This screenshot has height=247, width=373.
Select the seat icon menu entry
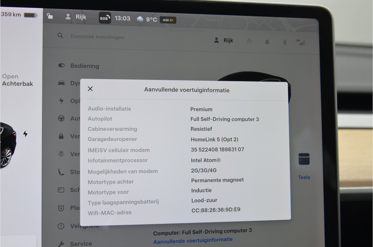pos(61,172)
